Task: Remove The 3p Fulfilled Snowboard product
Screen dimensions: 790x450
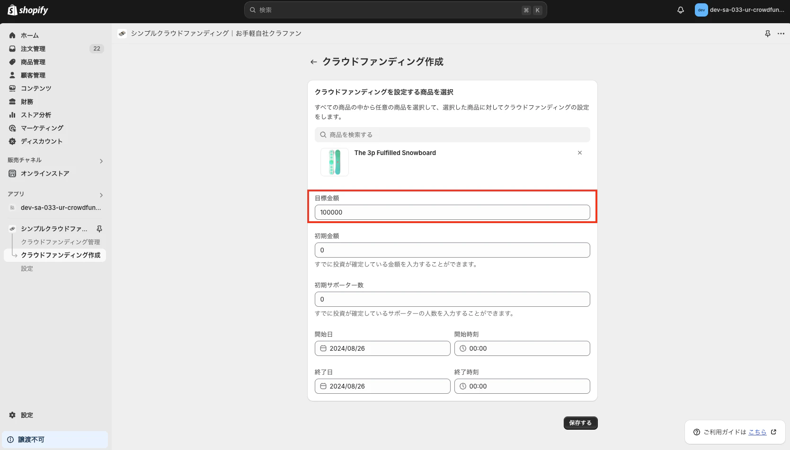Action: tap(579, 153)
